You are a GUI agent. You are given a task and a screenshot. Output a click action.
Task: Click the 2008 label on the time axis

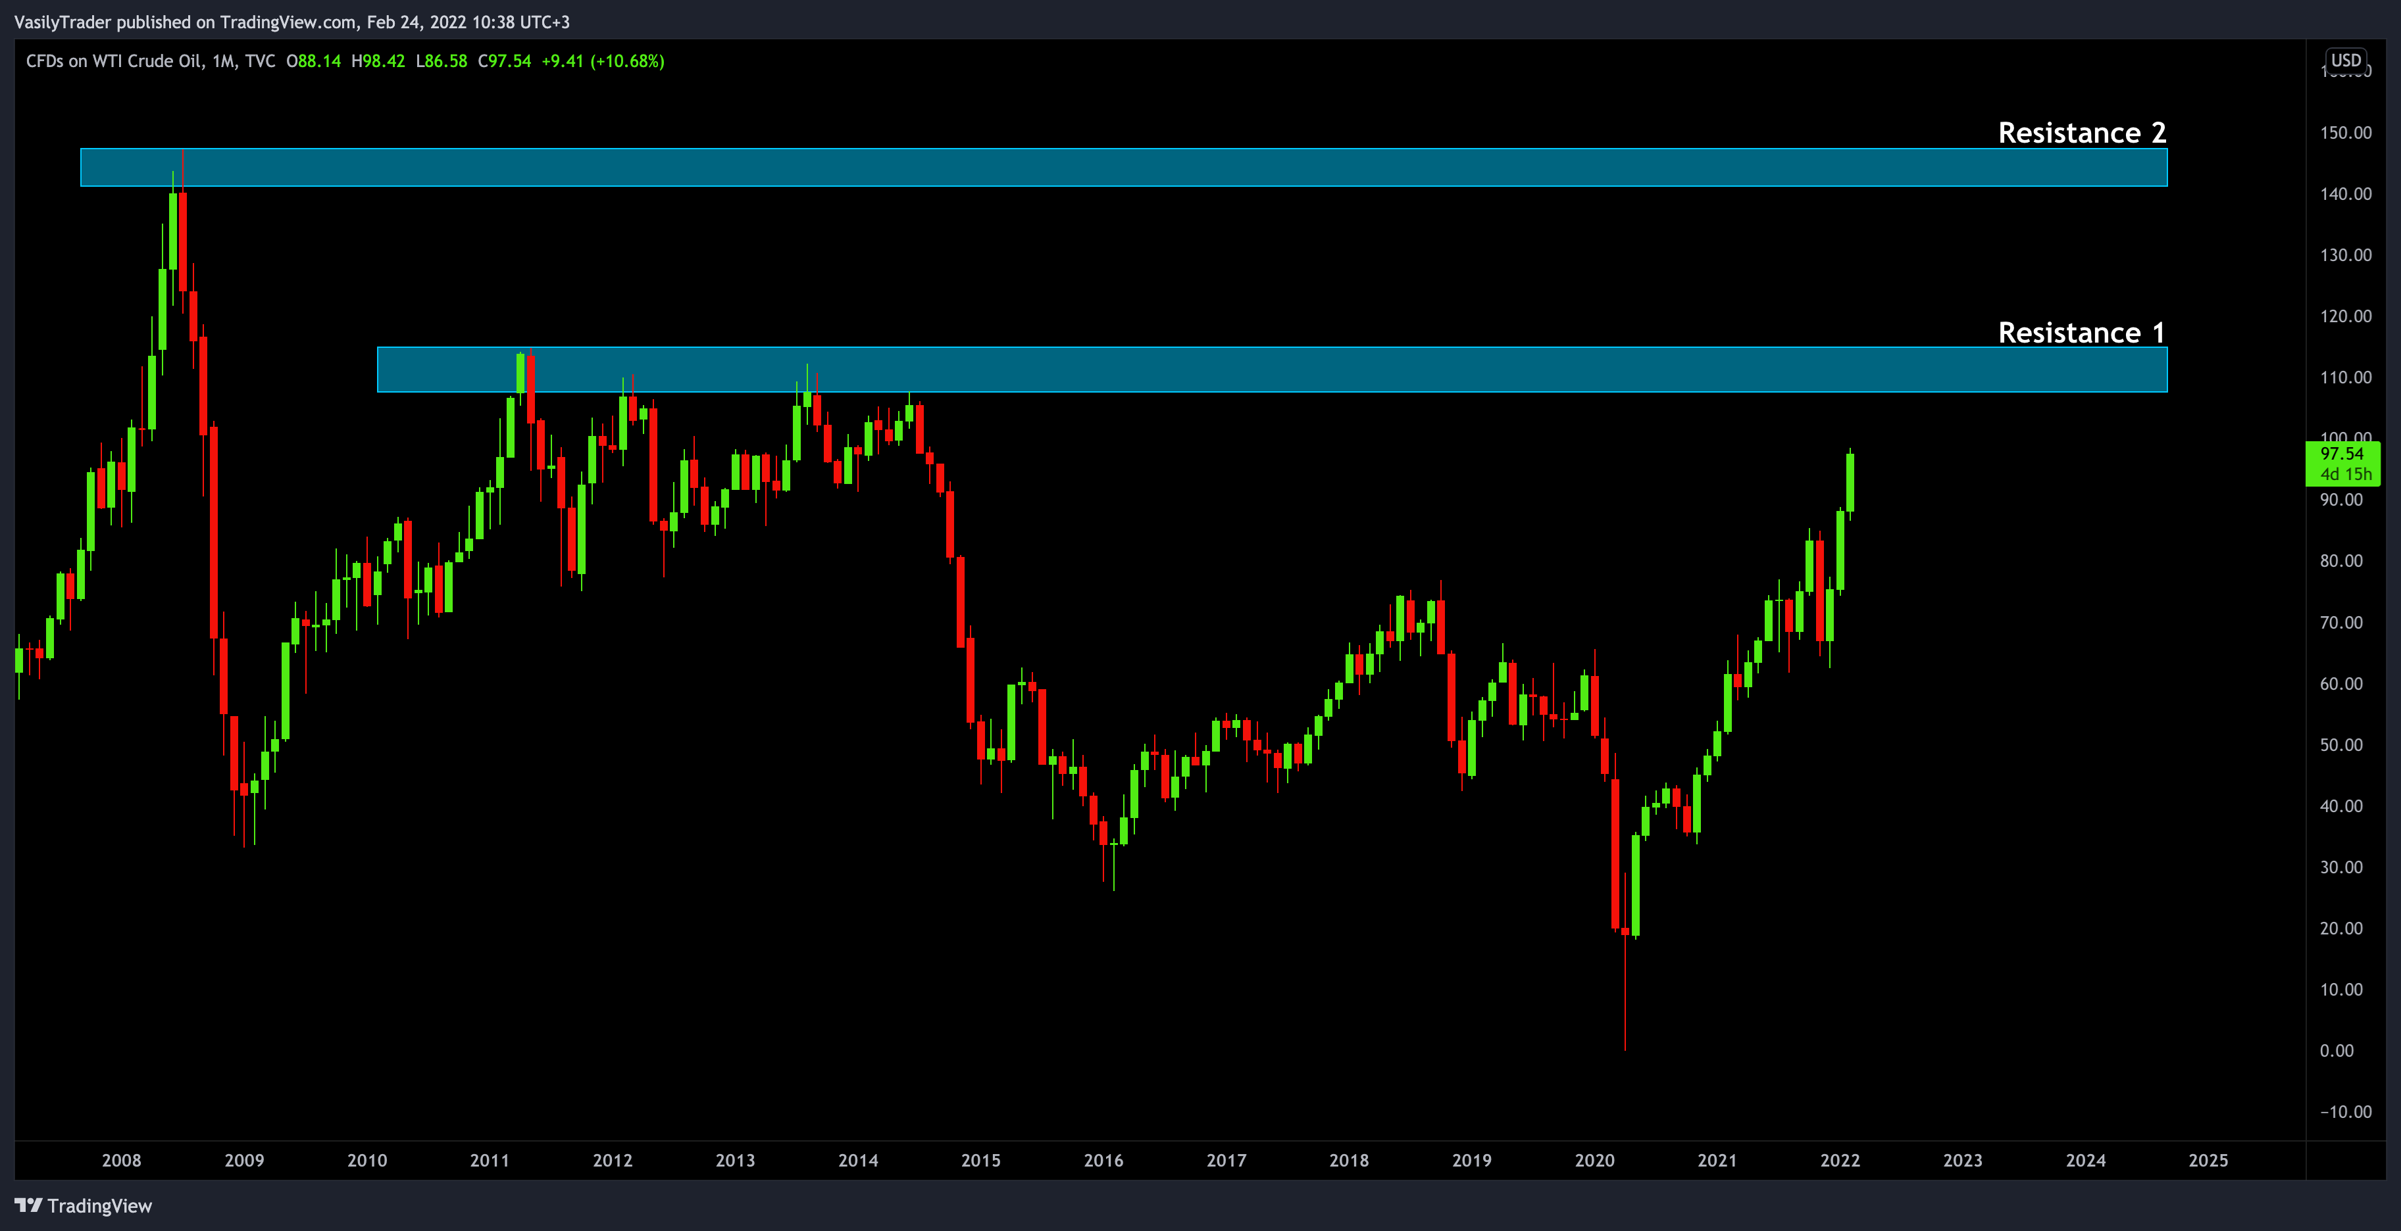pyautogui.click(x=121, y=1160)
